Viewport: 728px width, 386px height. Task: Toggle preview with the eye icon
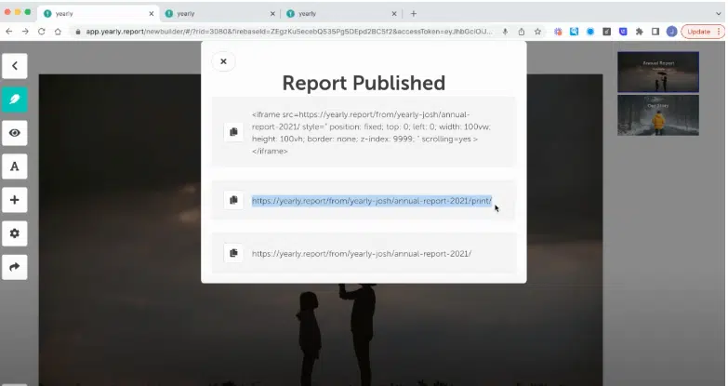tap(15, 133)
